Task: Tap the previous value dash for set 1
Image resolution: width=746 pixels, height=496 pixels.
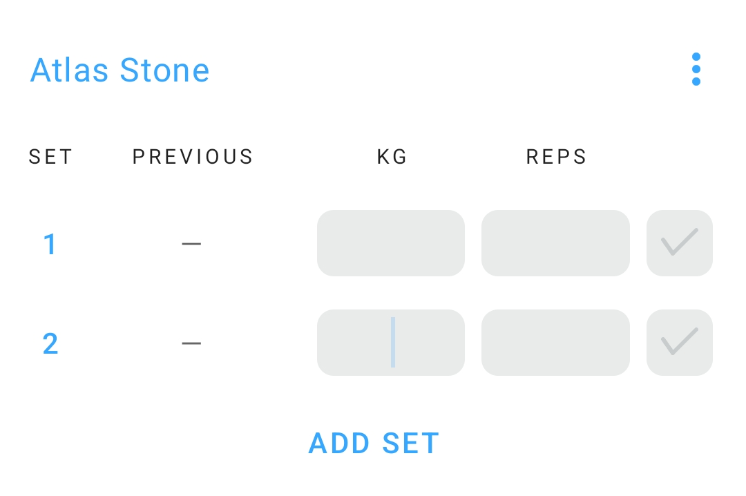Action: point(191,244)
